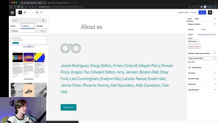
Task: Toggle the Settings gear sidebar
Action: [x=210, y=12]
